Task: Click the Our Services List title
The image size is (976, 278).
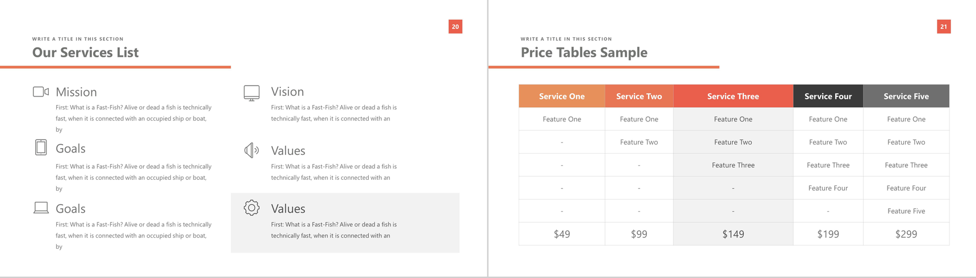Action: pyautogui.click(x=85, y=53)
